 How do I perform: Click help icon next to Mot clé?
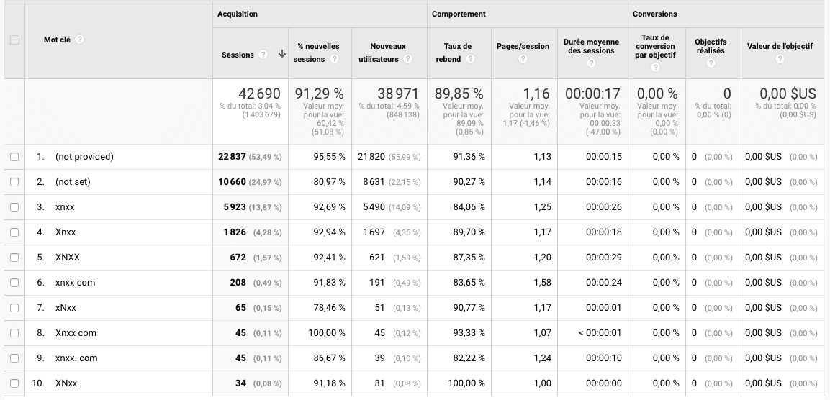click(x=80, y=40)
